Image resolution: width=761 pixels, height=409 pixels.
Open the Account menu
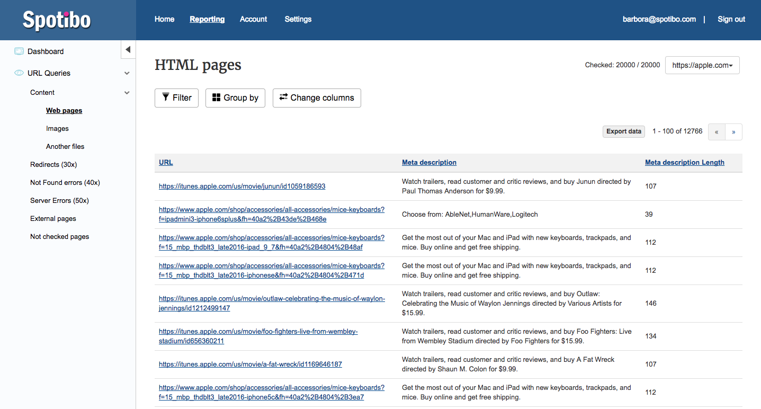coord(253,19)
